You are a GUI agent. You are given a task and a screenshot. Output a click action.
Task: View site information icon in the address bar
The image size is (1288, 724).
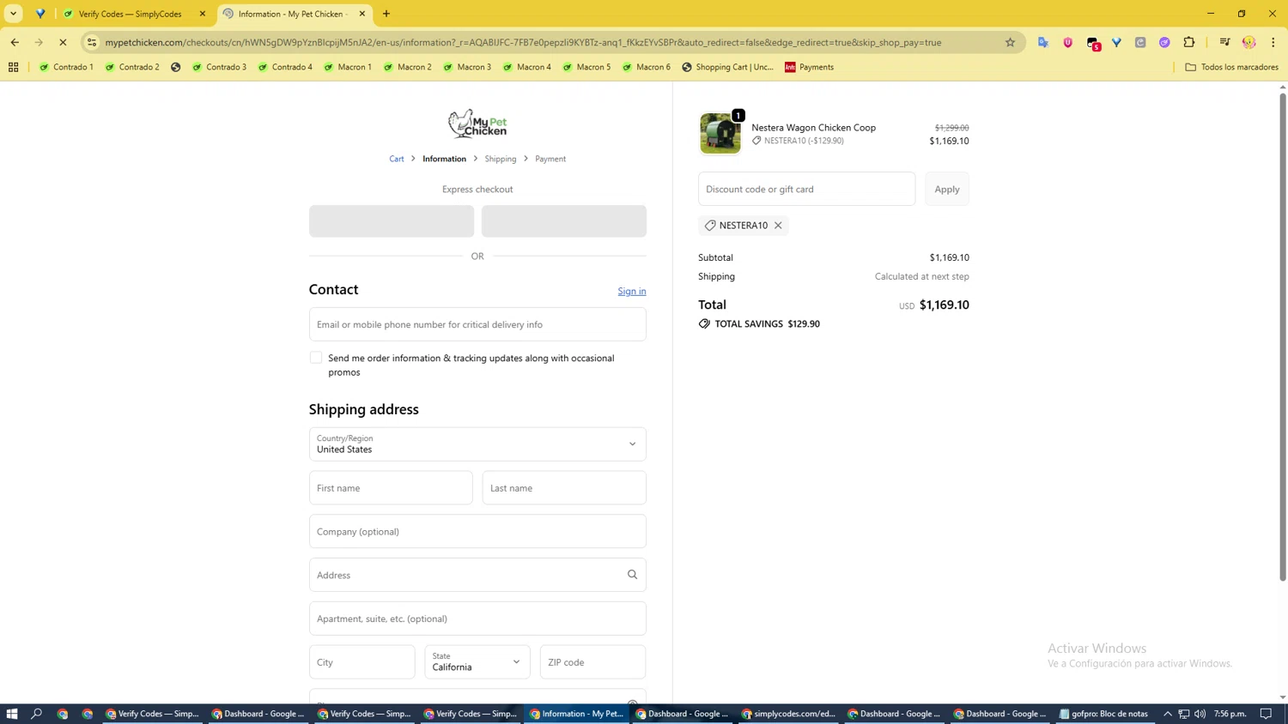[92, 42]
